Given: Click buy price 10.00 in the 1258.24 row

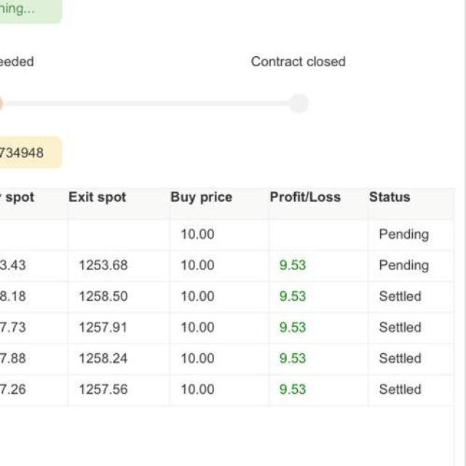Looking at the screenshot, I should coord(197,358).
